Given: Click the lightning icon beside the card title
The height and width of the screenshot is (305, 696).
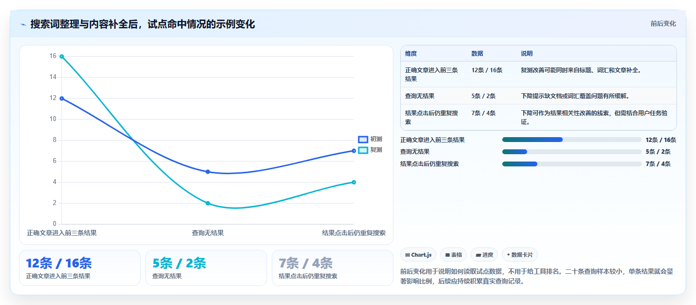Looking at the screenshot, I should tap(23, 24).
